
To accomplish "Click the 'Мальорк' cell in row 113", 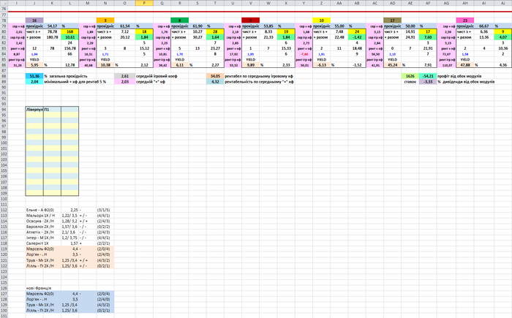I will (x=34, y=216).
